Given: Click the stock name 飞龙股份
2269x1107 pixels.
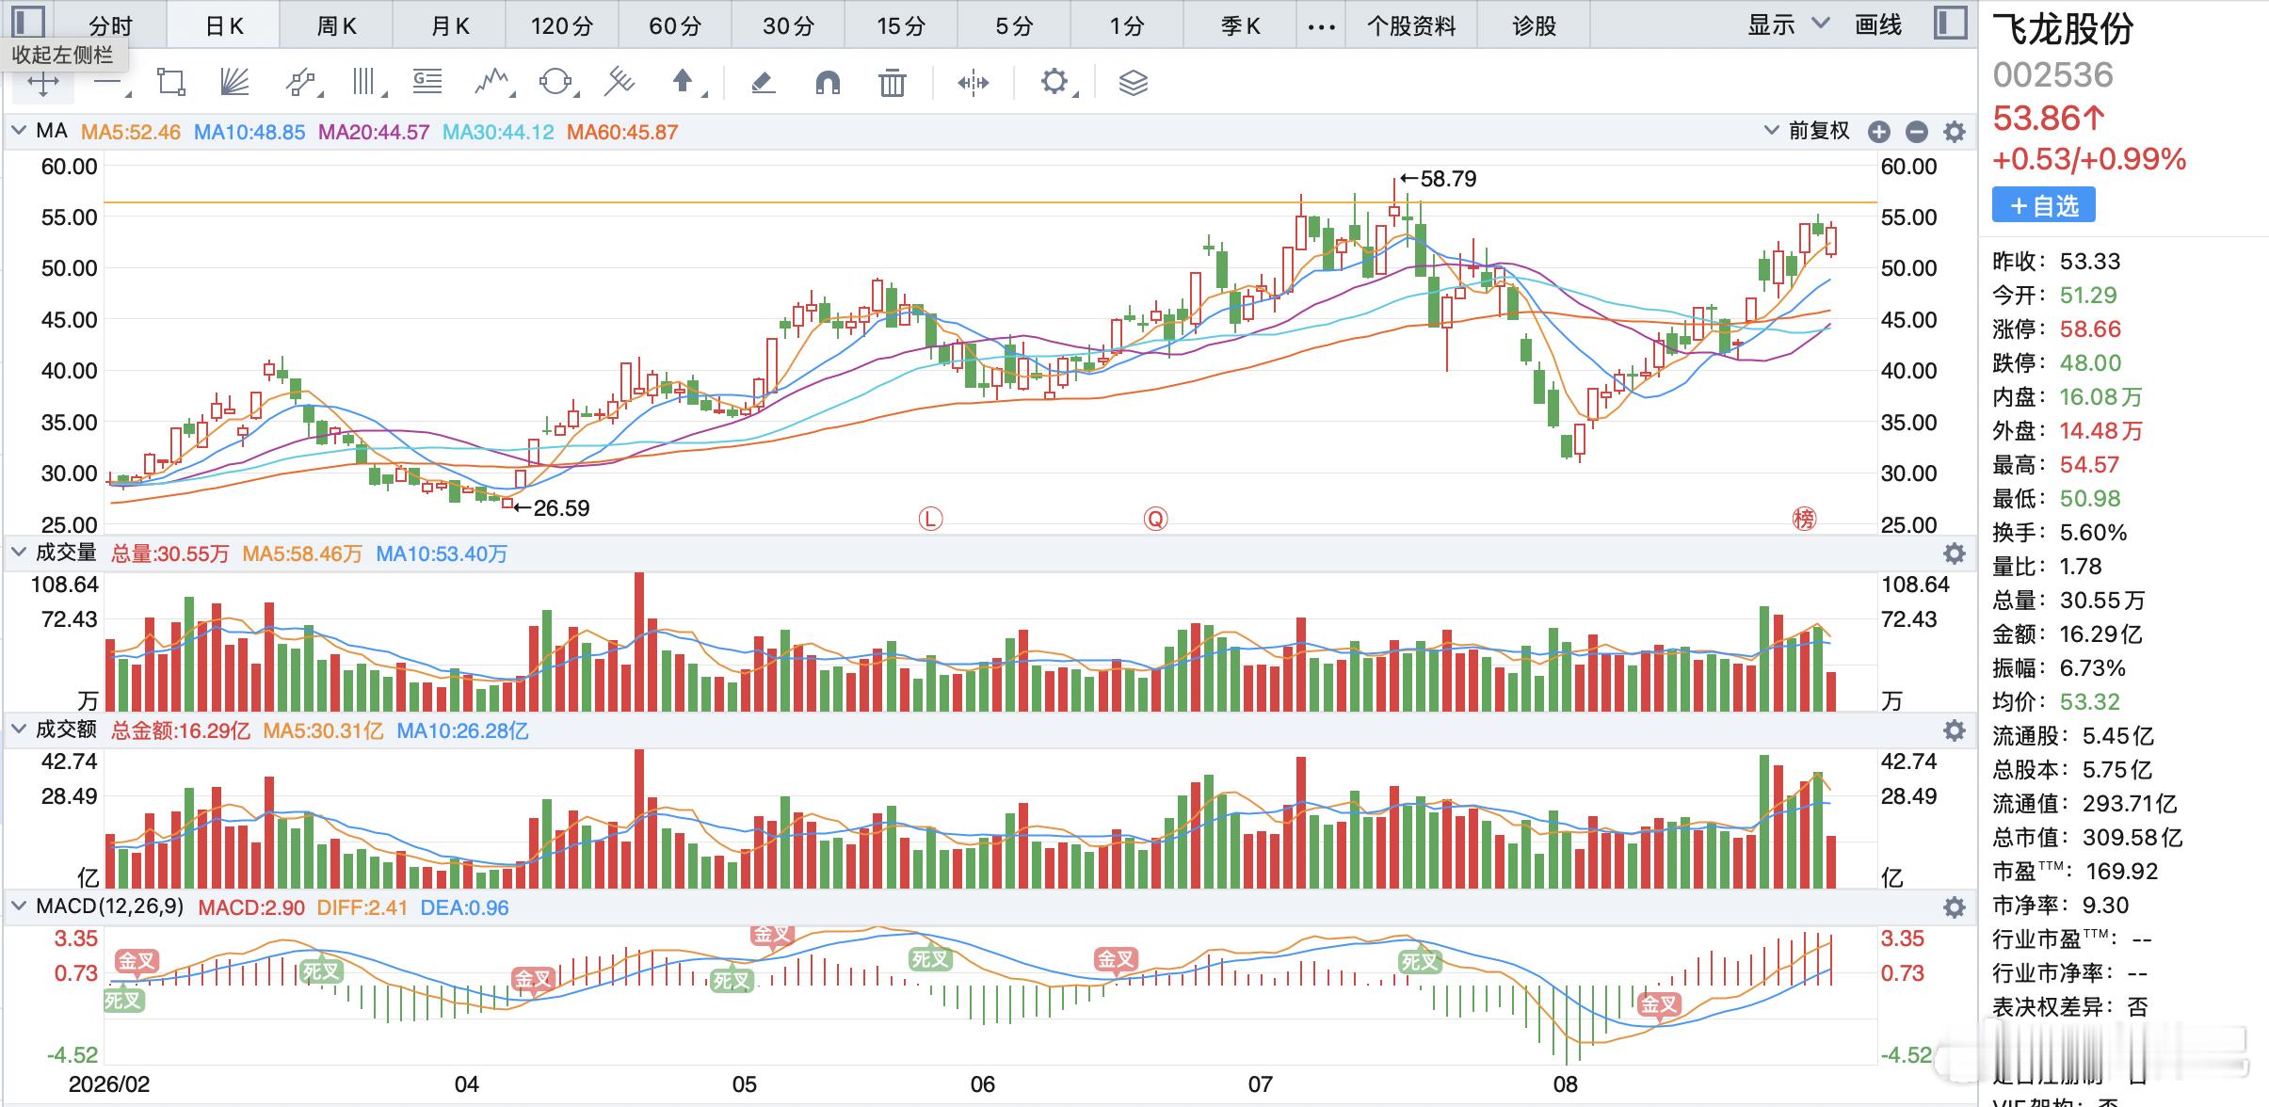Looking at the screenshot, I should point(2063,30).
